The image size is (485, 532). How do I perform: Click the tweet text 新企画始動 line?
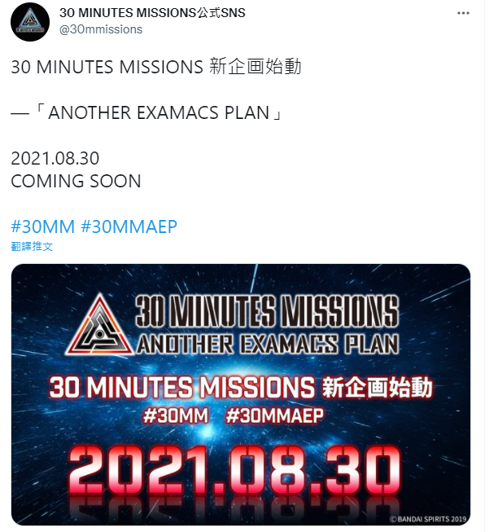point(156,67)
